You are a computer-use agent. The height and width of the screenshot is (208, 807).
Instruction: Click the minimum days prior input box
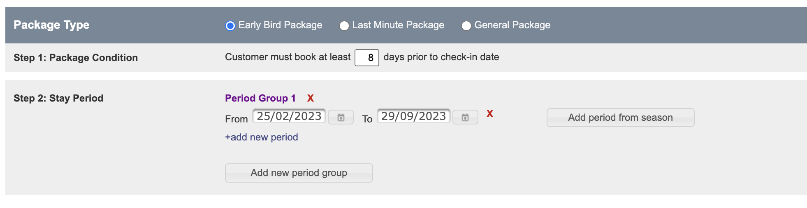click(x=366, y=58)
